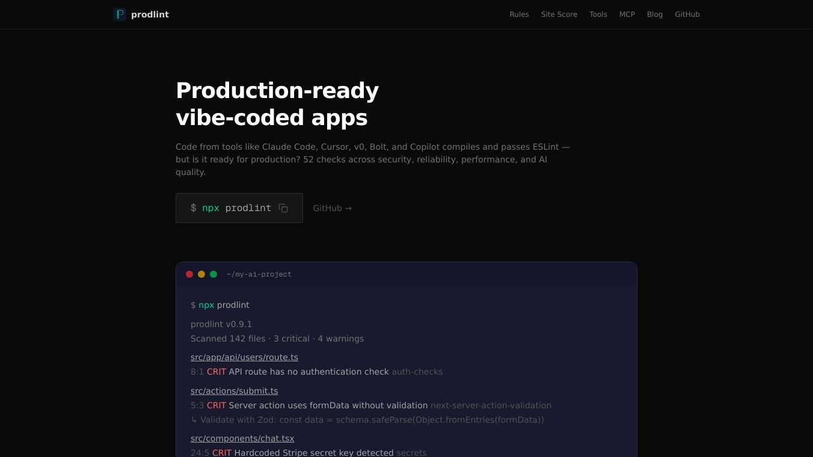Open src/components/chat.tsx file link
This screenshot has width=813, height=457.
click(242, 438)
